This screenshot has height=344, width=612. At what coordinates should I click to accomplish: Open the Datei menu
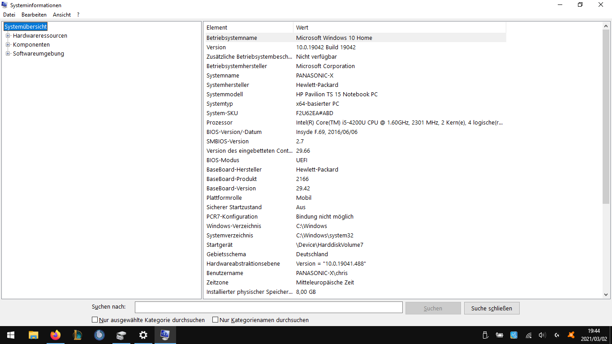(x=9, y=15)
